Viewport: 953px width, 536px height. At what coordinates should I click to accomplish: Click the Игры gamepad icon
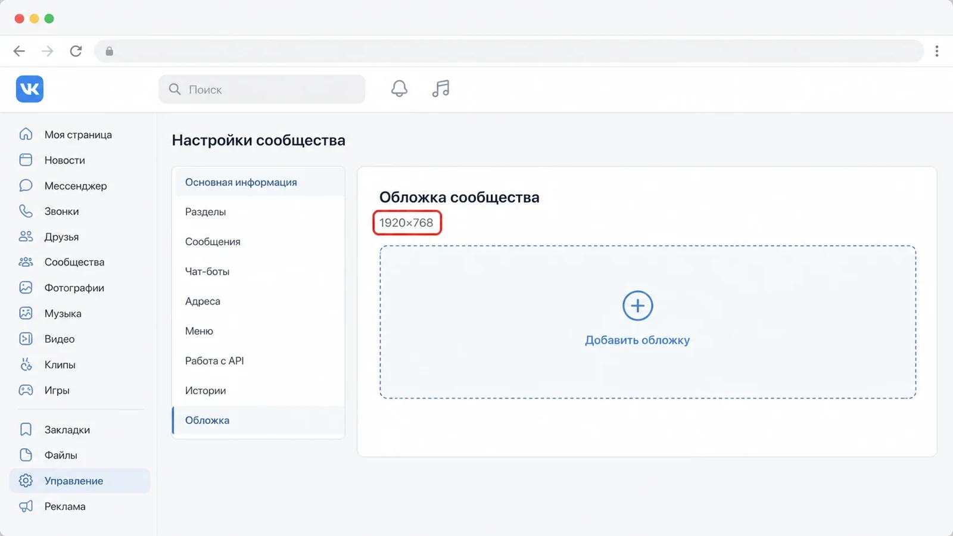(26, 390)
